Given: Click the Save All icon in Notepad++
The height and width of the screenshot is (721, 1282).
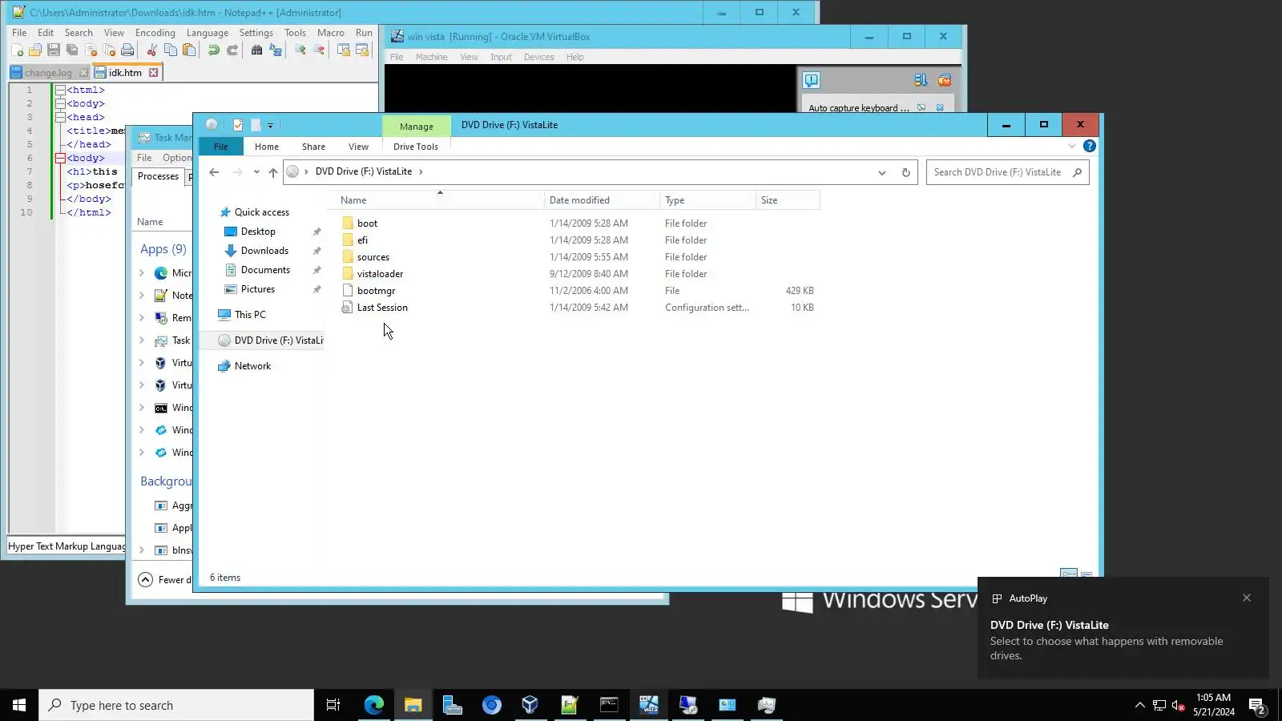Looking at the screenshot, I should pyautogui.click(x=72, y=50).
